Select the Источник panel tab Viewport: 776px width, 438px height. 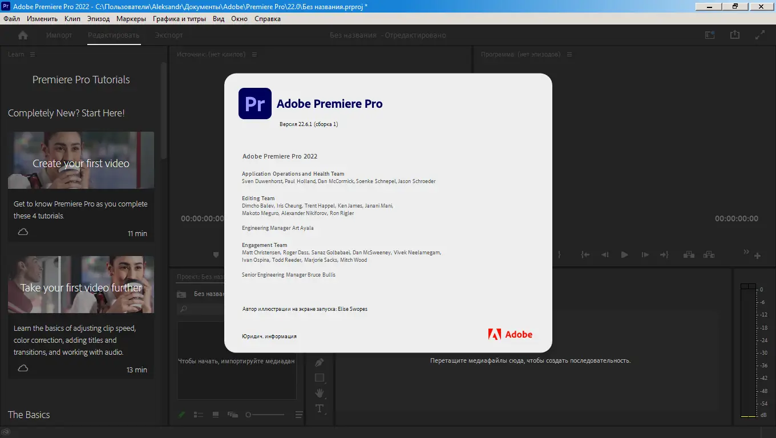pyautogui.click(x=211, y=54)
